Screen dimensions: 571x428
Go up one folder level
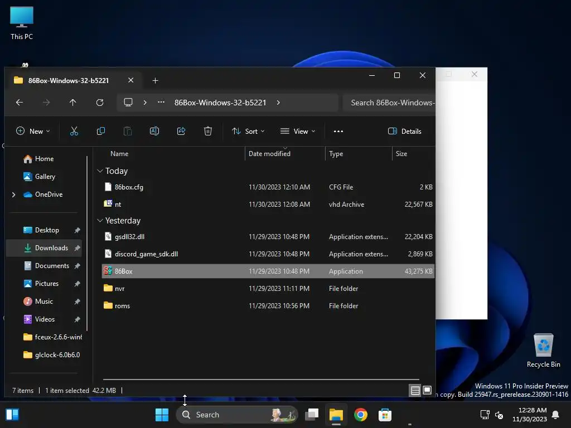[73, 103]
